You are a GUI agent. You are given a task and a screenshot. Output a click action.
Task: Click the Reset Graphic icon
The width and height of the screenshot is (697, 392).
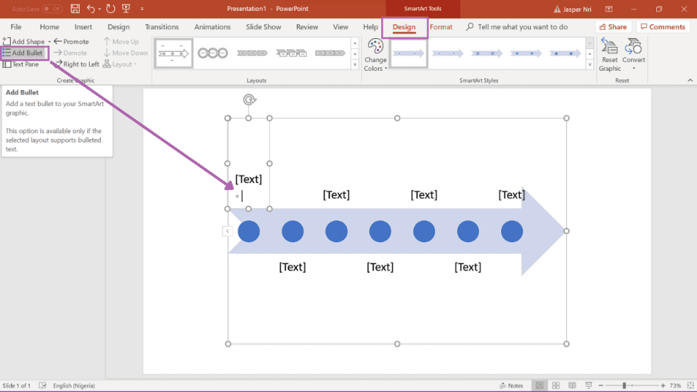pos(609,54)
